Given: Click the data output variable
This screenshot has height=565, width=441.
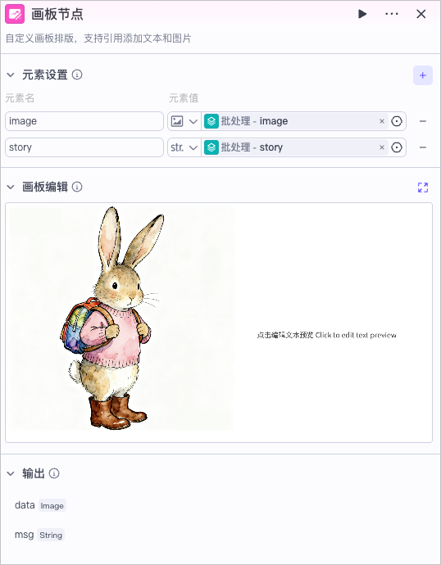Looking at the screenshot, I should point(25,505).
